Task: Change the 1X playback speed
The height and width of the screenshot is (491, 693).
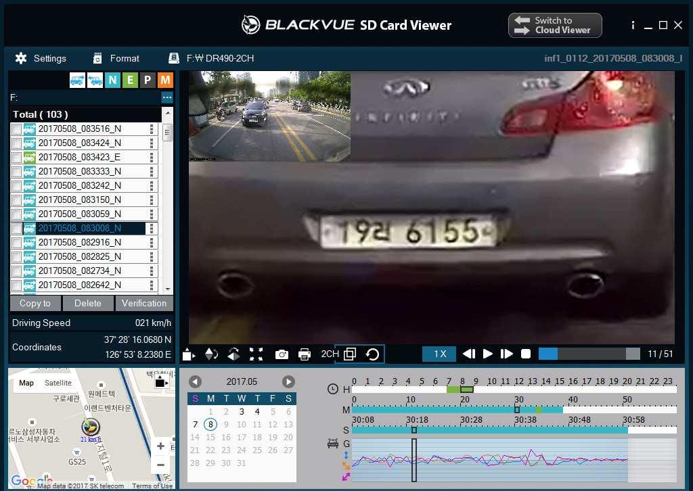Action: point(439,354)
